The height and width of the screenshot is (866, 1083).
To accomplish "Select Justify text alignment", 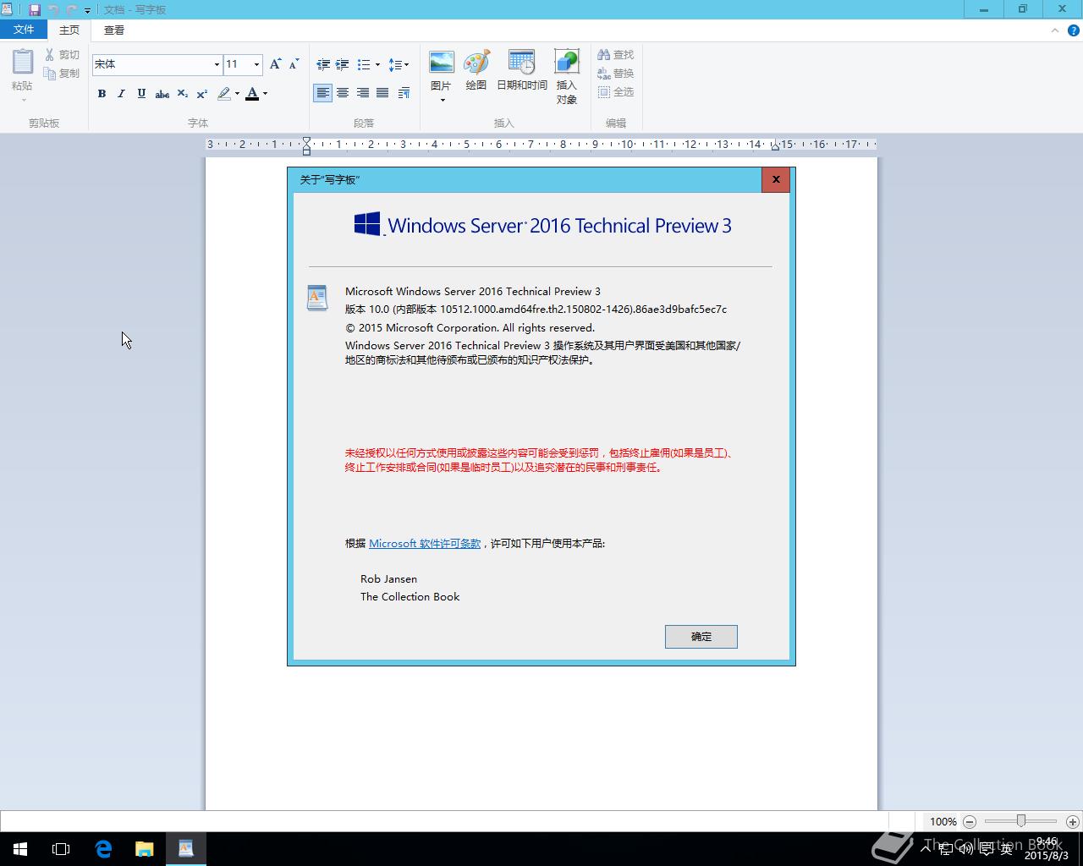I will (x=382, y=93).
